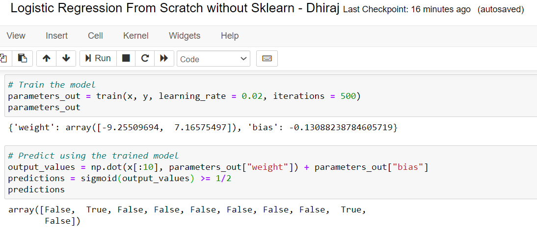Click the paste cells clipboard icon
The width and height of the screenshot is (537, 233).
coord(22,58)
